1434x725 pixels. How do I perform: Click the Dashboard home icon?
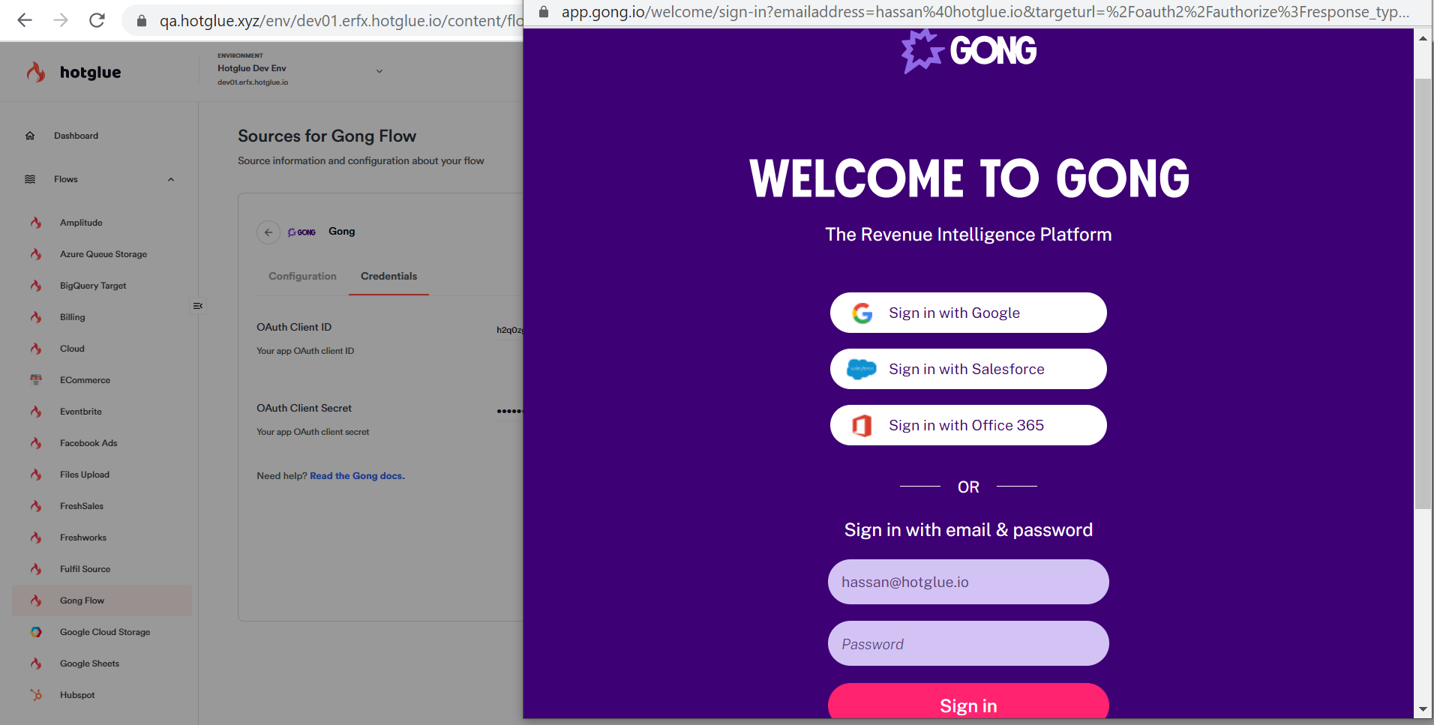[x=30, y=136]
